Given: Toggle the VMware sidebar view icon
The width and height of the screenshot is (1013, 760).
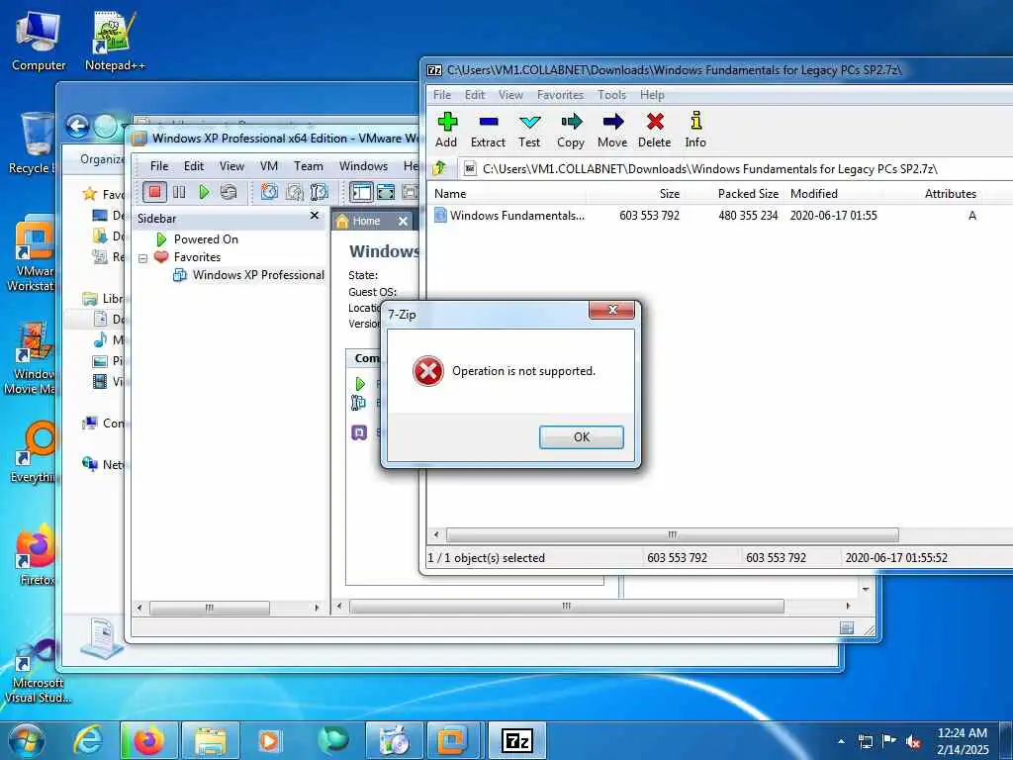Looking at the screenshot, I should (361, 192).
